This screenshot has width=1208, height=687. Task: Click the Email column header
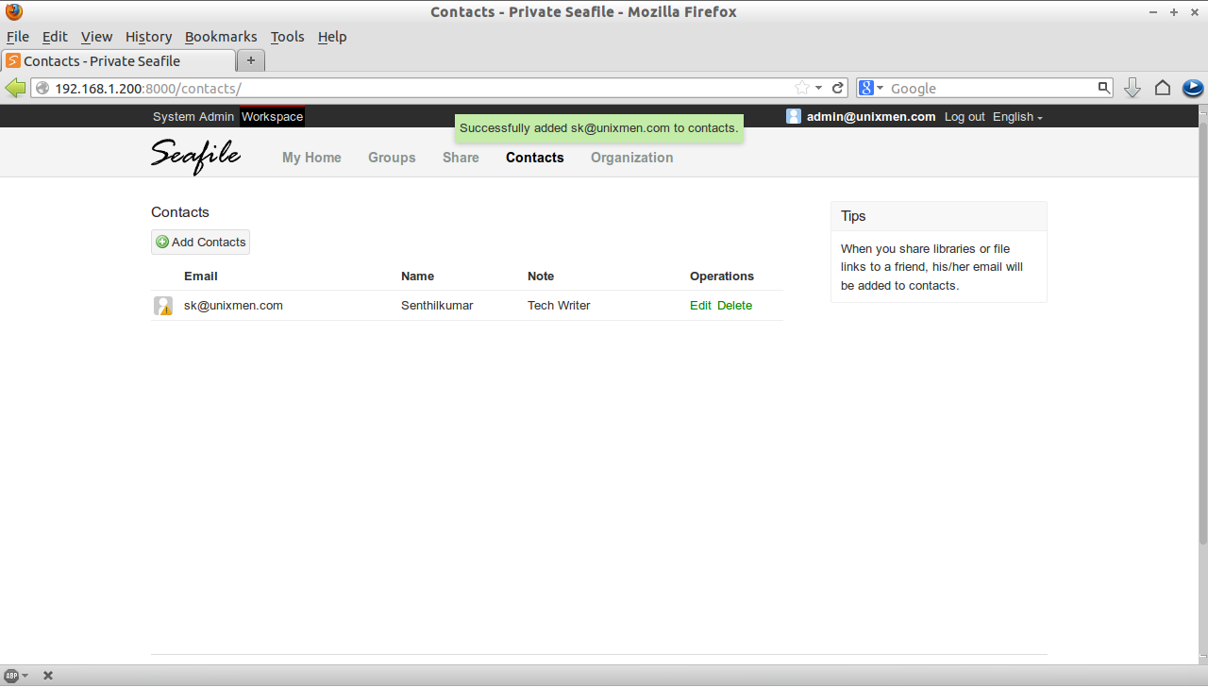201,276
